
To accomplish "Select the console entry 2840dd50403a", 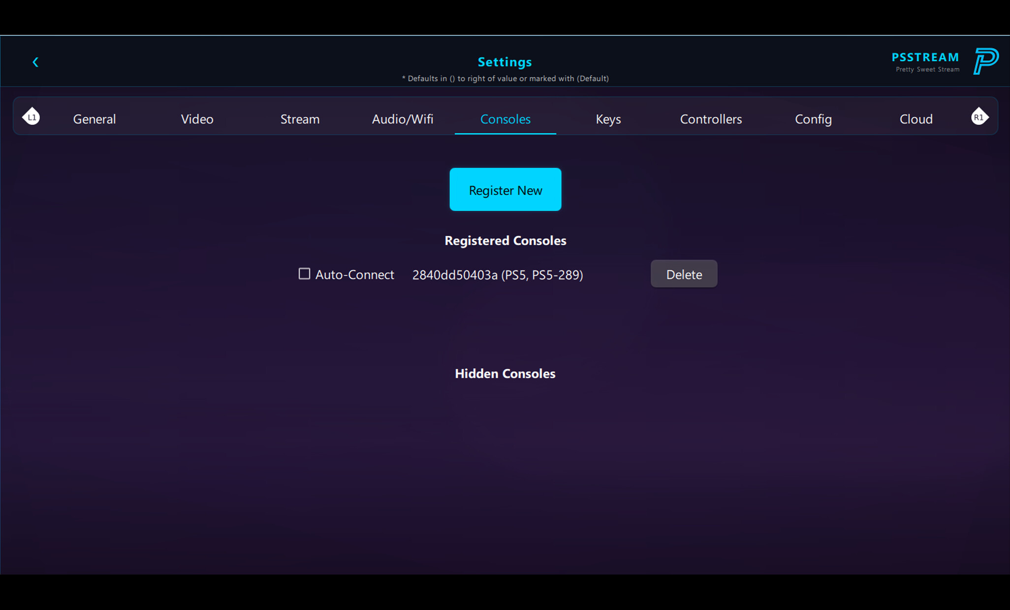I will click(x=497, y=275).
